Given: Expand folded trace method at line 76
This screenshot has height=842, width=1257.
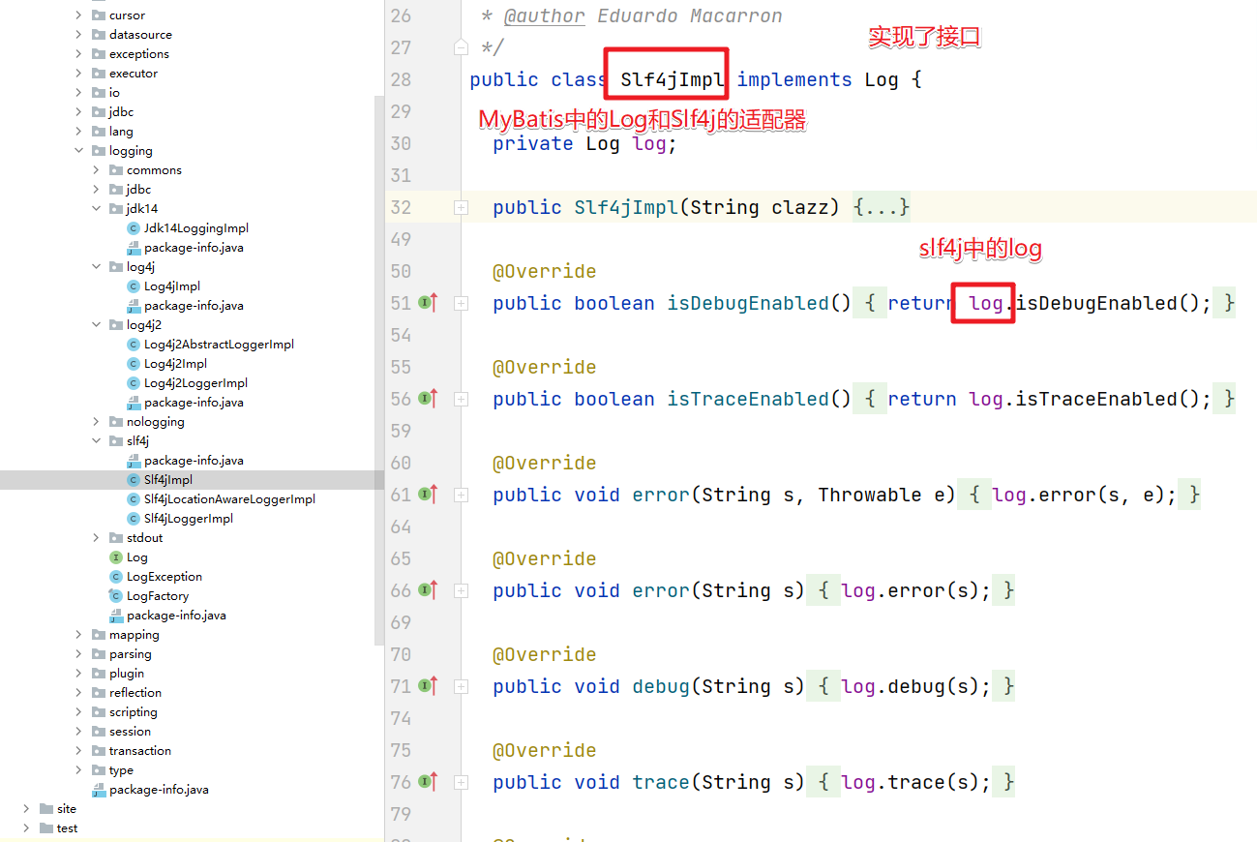Looking at the screenshot, I should pyautogui.click(x=462, y=782).
